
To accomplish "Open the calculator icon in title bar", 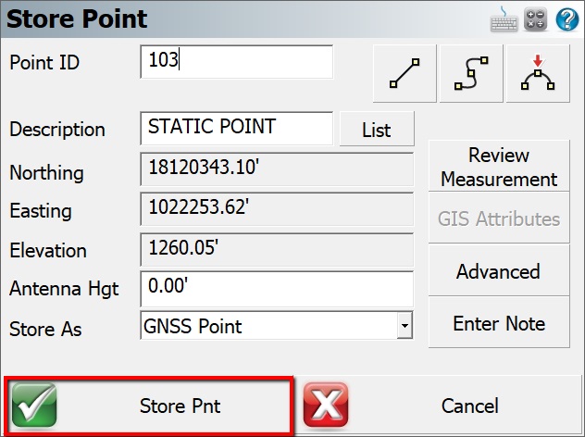I will point(536,19).
